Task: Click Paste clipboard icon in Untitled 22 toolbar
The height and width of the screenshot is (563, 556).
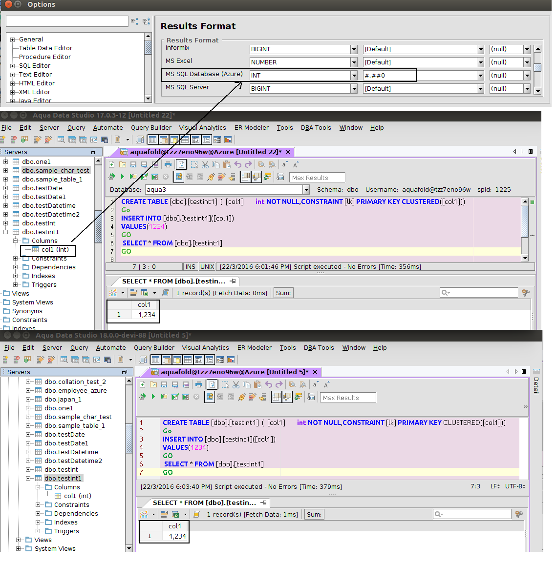Action: pyautogui.click(x=227, y=165)
